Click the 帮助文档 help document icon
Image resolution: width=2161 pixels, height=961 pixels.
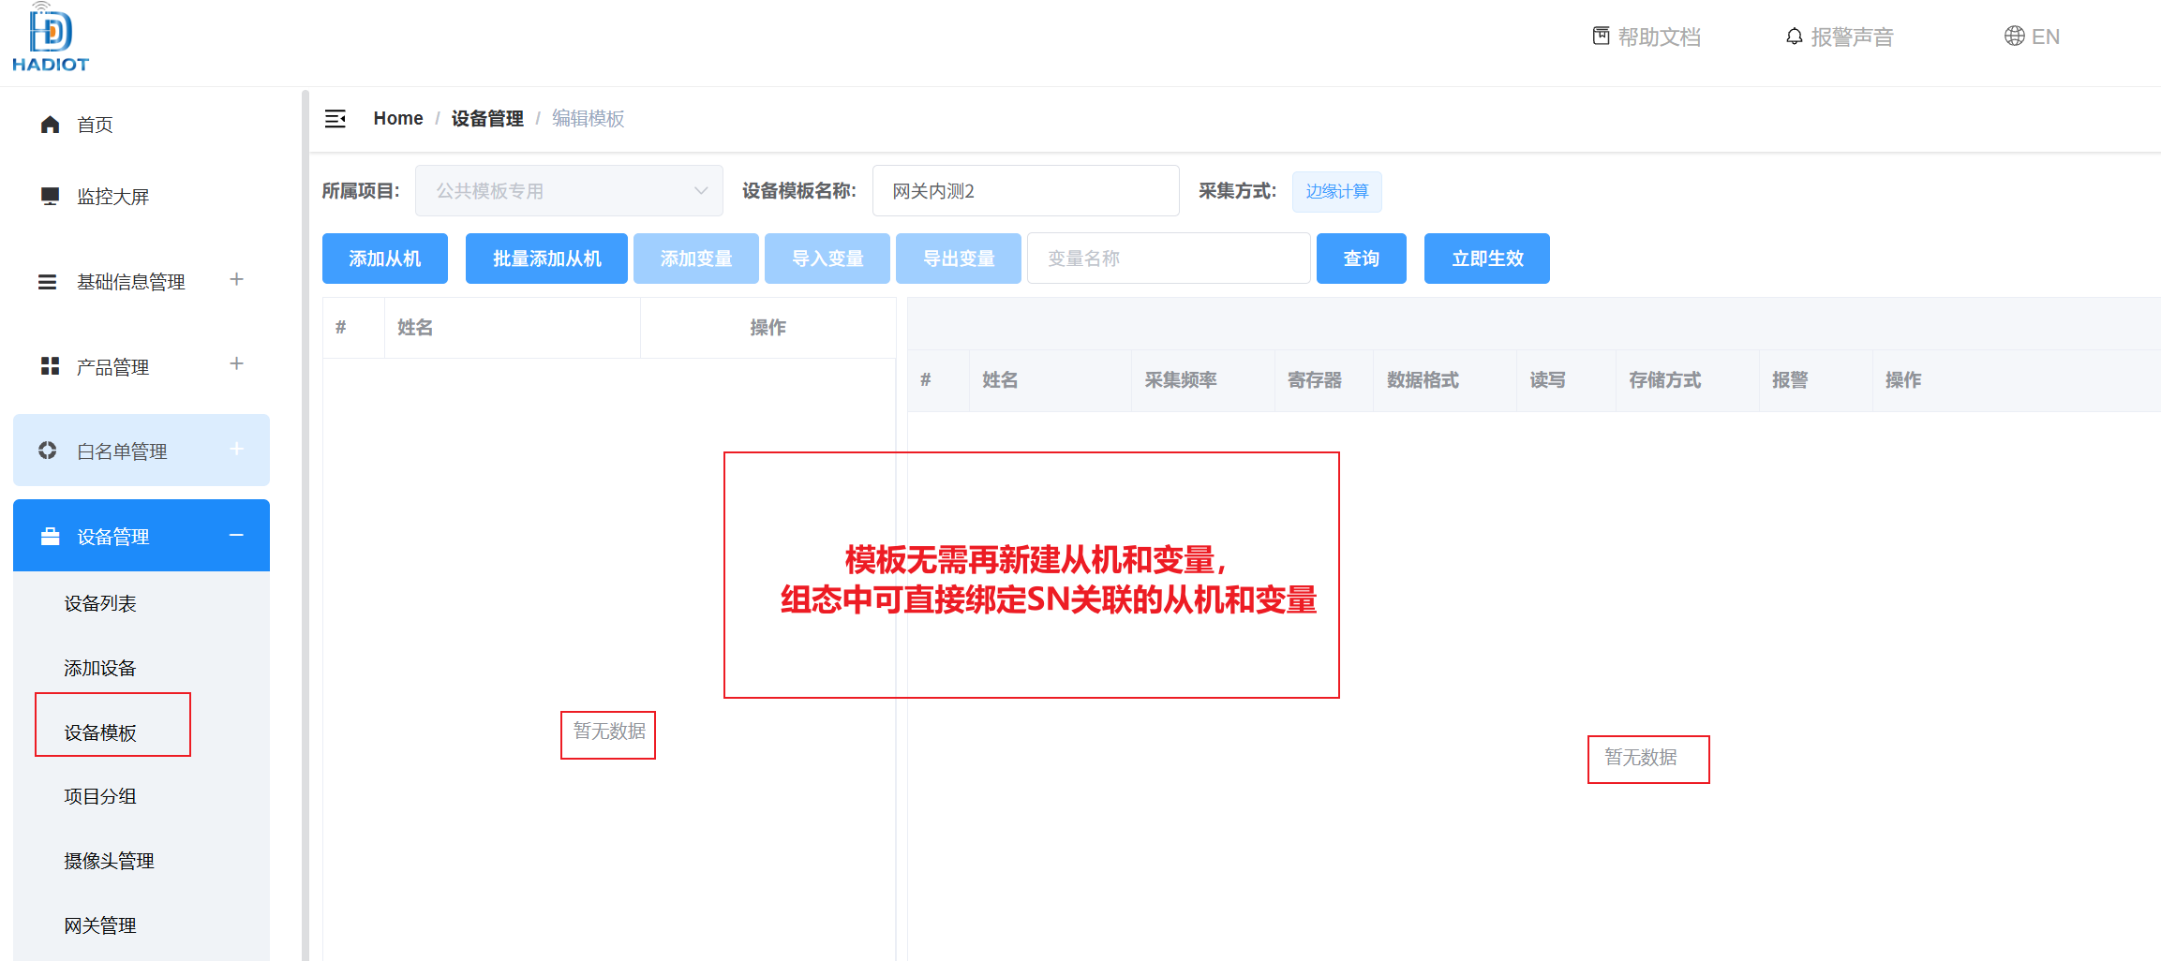[x=1601, y=37]
